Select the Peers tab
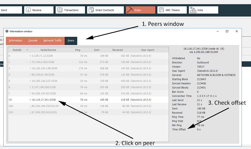The width and height of the screenshot is (251, 149). (x=71, y=41)
